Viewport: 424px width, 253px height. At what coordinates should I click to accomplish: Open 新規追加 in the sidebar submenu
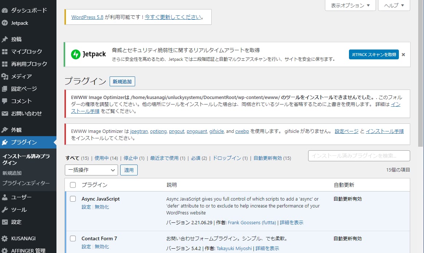pyautogui.click(x=12, y=173)
